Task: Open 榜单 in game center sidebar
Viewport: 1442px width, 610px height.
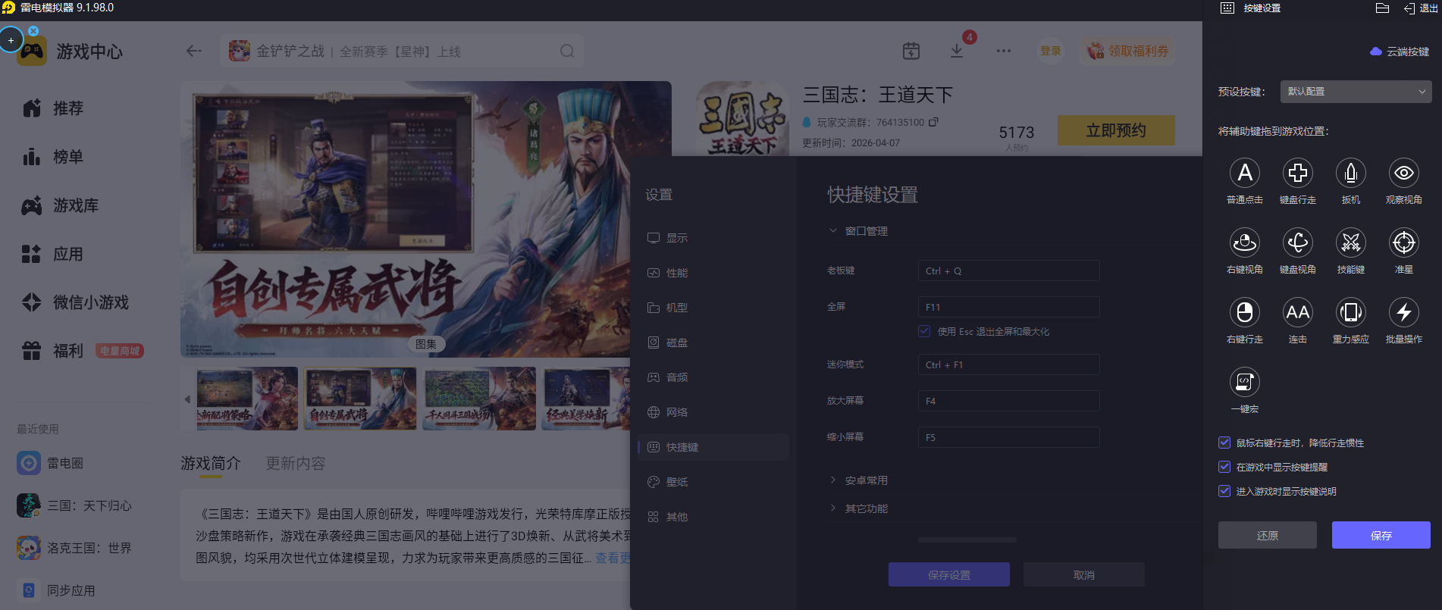Action: coord(53,157)
